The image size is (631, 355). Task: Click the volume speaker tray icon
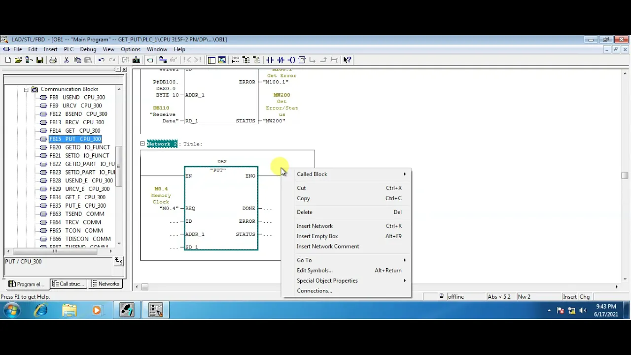[x=583, y=311]
